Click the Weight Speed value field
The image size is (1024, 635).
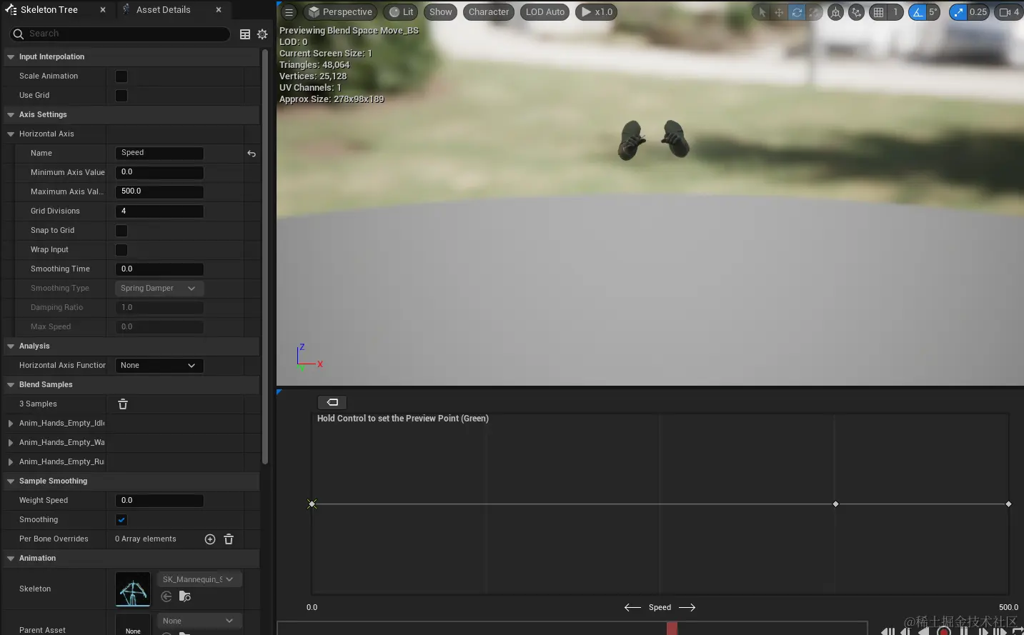159,500
